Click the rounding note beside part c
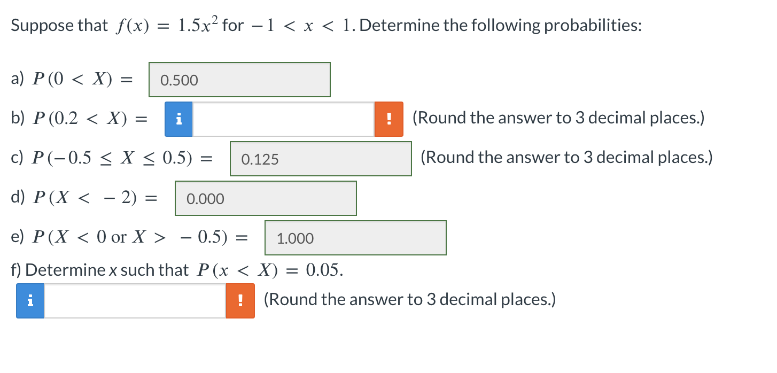This screenshot has width=777, height=373. click(566, 157)
